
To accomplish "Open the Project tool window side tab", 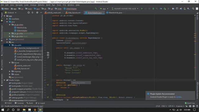I will click(2, 17).
